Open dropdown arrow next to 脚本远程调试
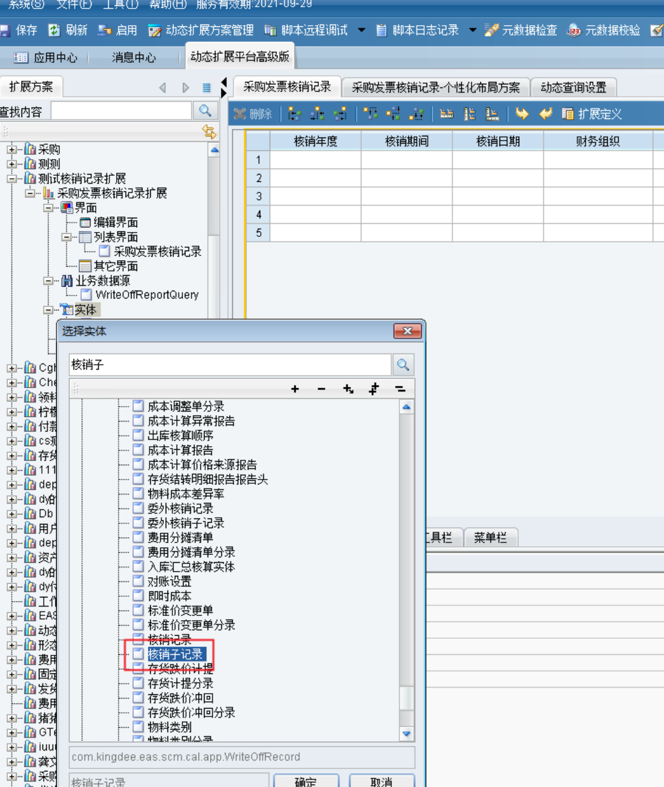Screen dimensions: 664x787 pos(361,30)
